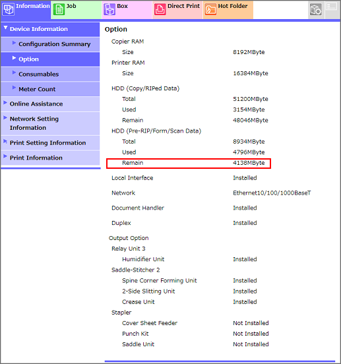The width and height of the screenshot is (341, 364).
Task: Click the 4796MByte used value
Action: click(x=249, y=152)
